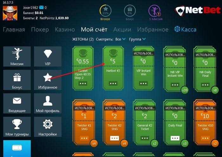Screen dimensions: 222x157
Task: Open the Касса cashier link
Action: [185, 29]
